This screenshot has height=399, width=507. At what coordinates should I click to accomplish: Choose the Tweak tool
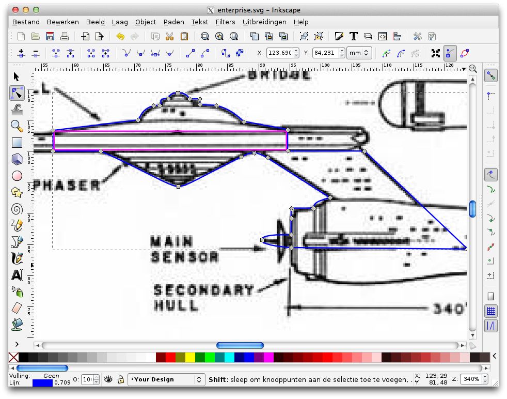click(x=17, y=110)
